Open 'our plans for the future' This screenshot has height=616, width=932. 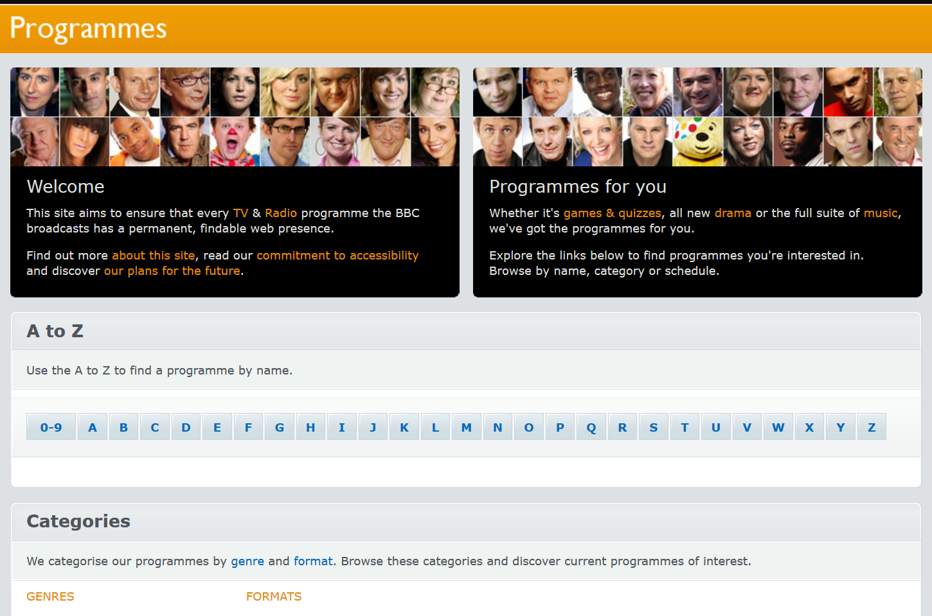tap(172, 271)
